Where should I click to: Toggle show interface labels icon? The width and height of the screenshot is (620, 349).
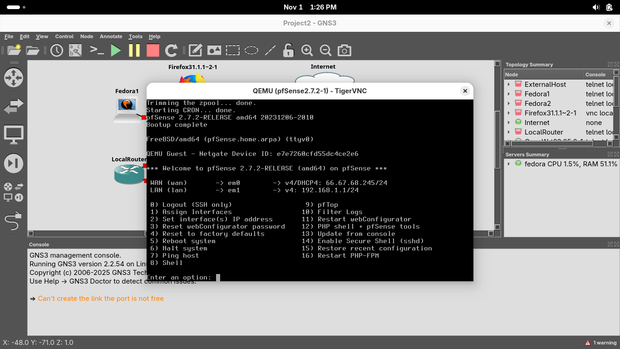pyautogui.click(x=75, y=50)
